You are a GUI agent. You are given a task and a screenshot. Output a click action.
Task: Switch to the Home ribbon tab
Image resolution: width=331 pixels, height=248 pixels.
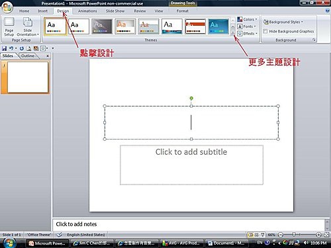pos(24,11)
